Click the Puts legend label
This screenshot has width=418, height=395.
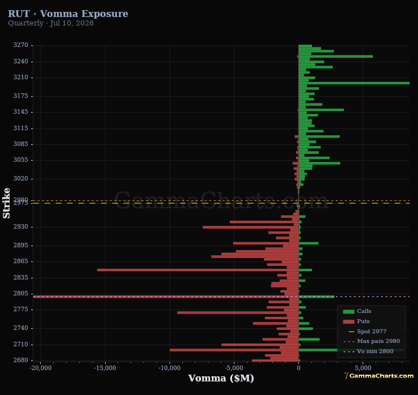(x=363, y=321)
